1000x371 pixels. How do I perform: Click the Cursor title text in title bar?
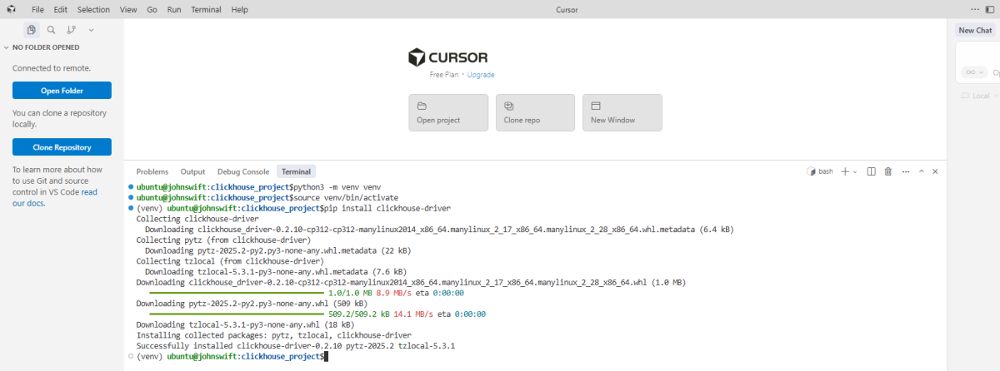[x=567, y=9]
